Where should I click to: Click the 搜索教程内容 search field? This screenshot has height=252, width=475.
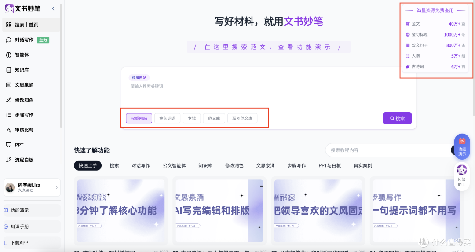coord(388,150)
